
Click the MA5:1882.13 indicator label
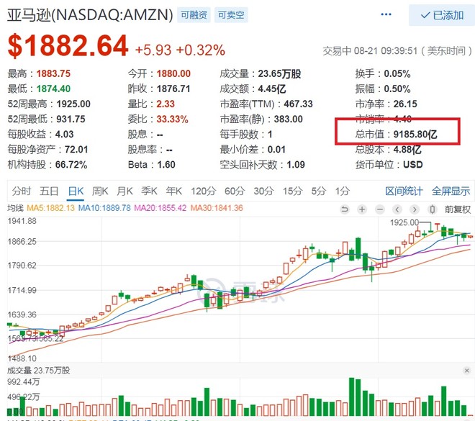tap(50, 208)
